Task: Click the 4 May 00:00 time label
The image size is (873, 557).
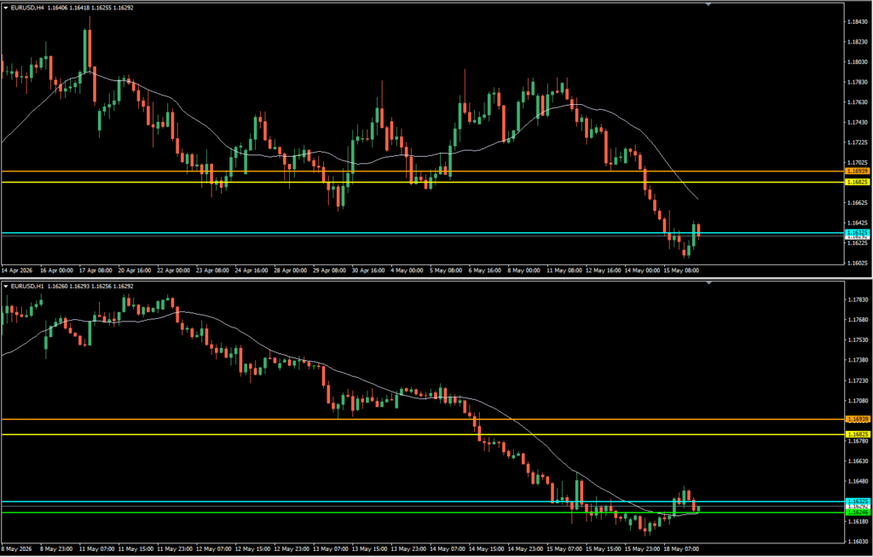Action: coord(407,270)
